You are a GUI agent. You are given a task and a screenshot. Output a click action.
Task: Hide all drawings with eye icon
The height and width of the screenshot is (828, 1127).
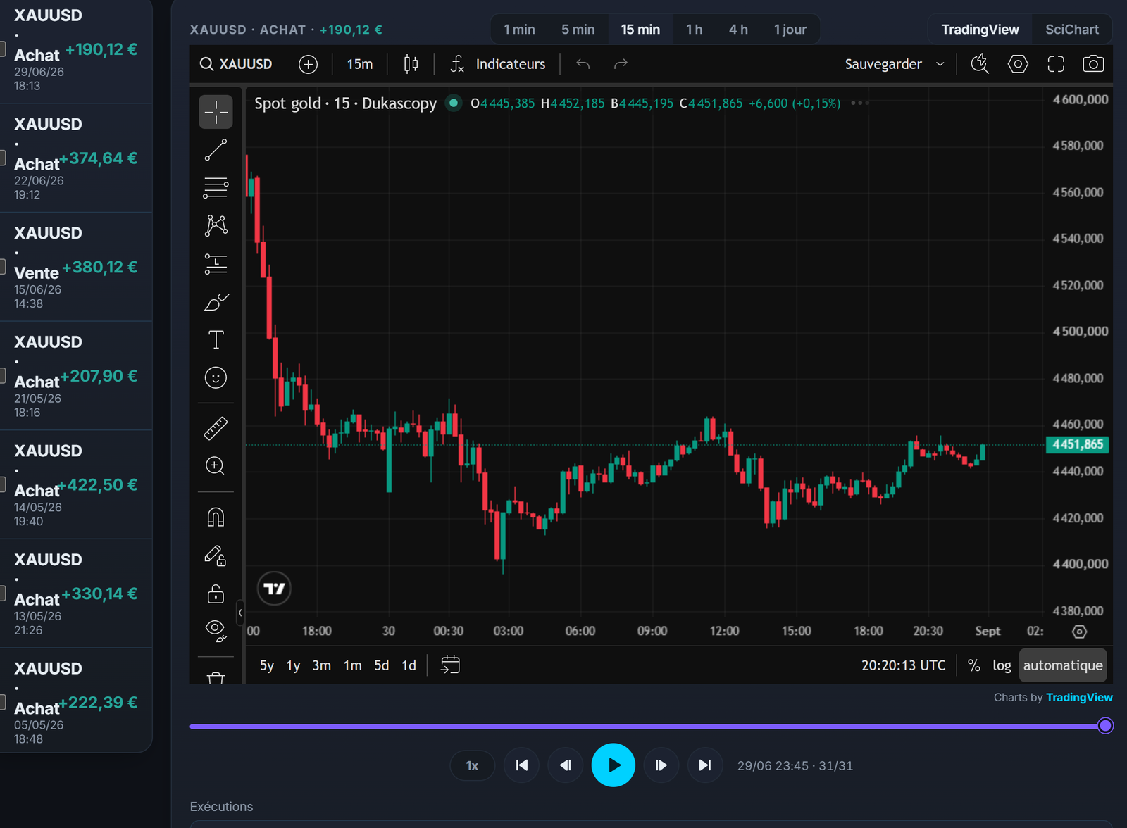(x=216, y=630)
